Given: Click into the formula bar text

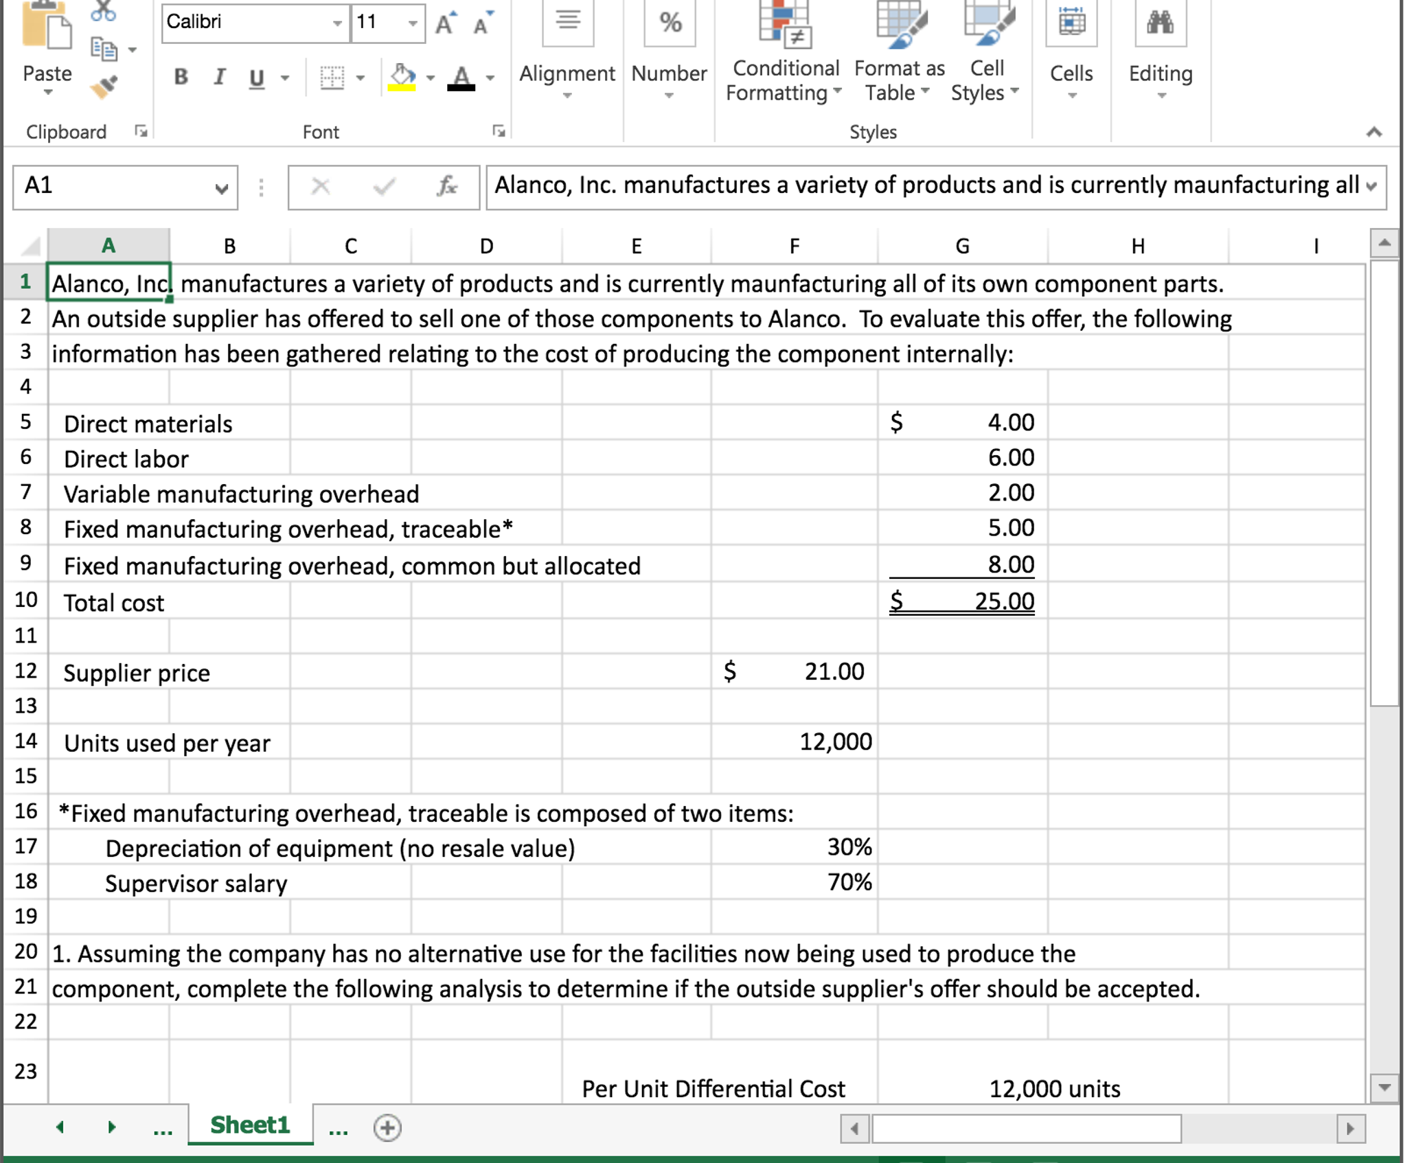Looking at the screenshot, I should 927,186.
